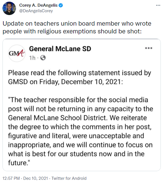Open the General McLane SD page name
The image size is (165, 182).
coord(60,49)
